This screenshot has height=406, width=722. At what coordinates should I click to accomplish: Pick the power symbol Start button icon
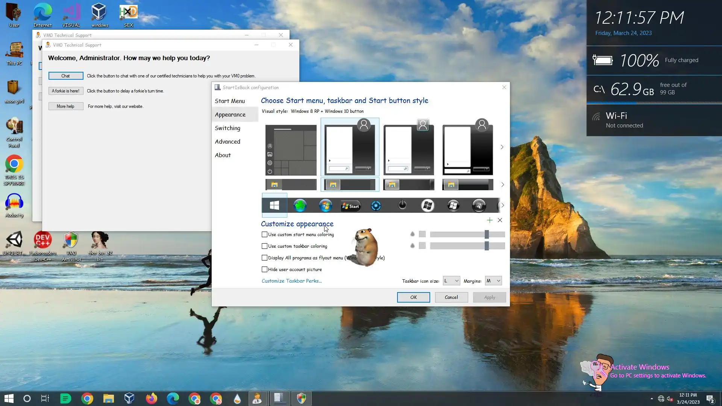[402, 206]
